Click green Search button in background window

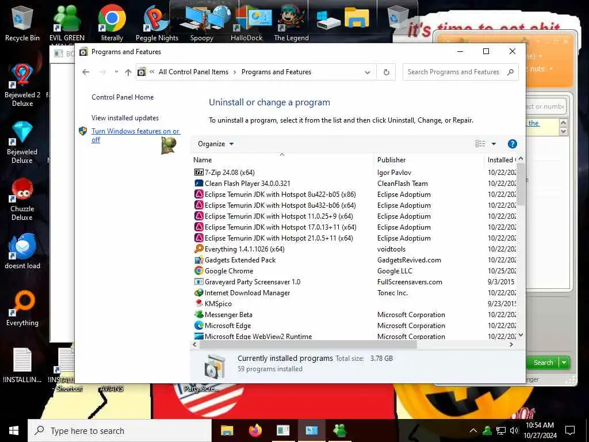coord(543,363)
